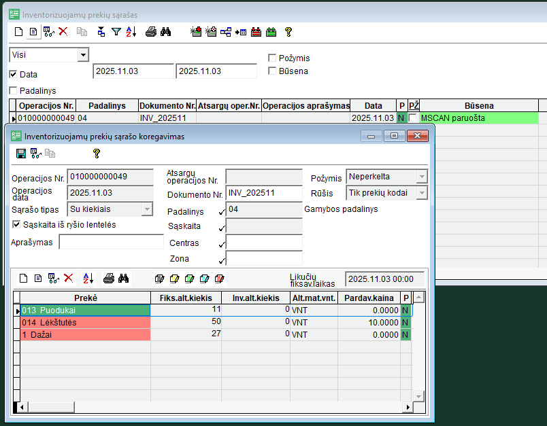Open the Visi dropdown list
Screen dimensions: 547x426
83,55
